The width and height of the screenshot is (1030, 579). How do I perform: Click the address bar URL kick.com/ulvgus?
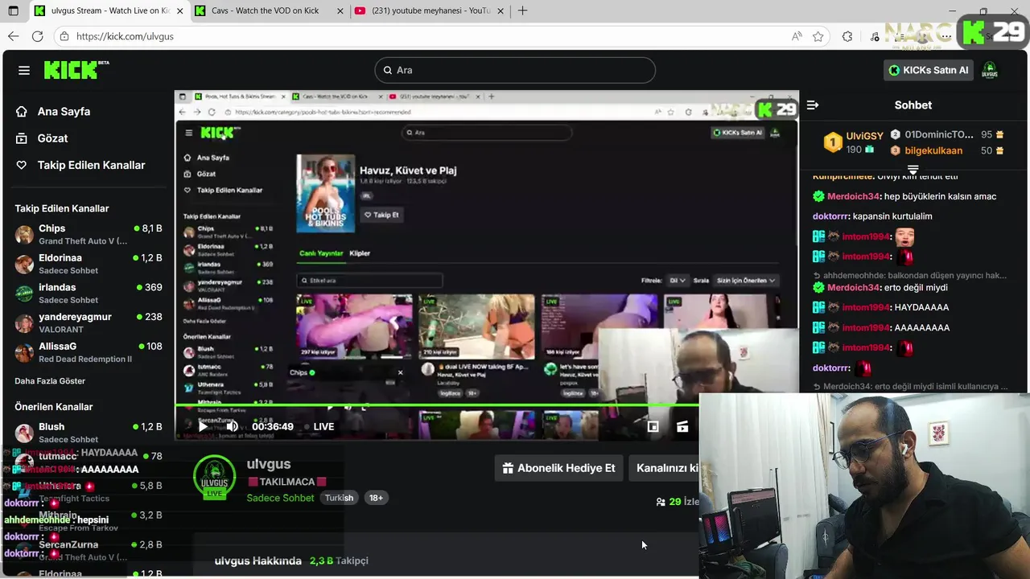(125, 36)
